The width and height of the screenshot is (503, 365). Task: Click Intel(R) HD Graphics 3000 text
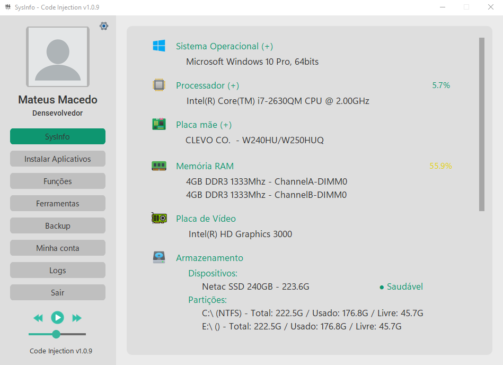(240, 234)
